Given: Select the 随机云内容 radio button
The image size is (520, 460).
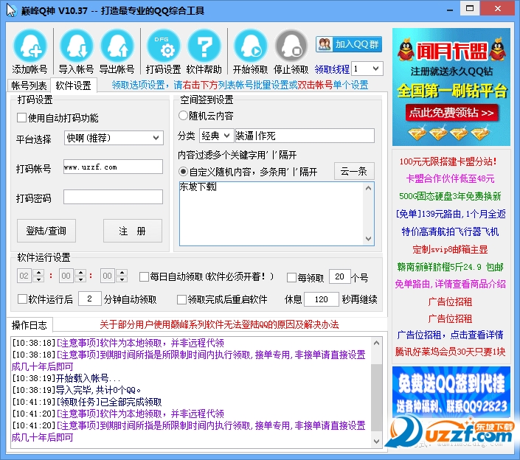Looking at the screenshot, I should pos(183,115).
